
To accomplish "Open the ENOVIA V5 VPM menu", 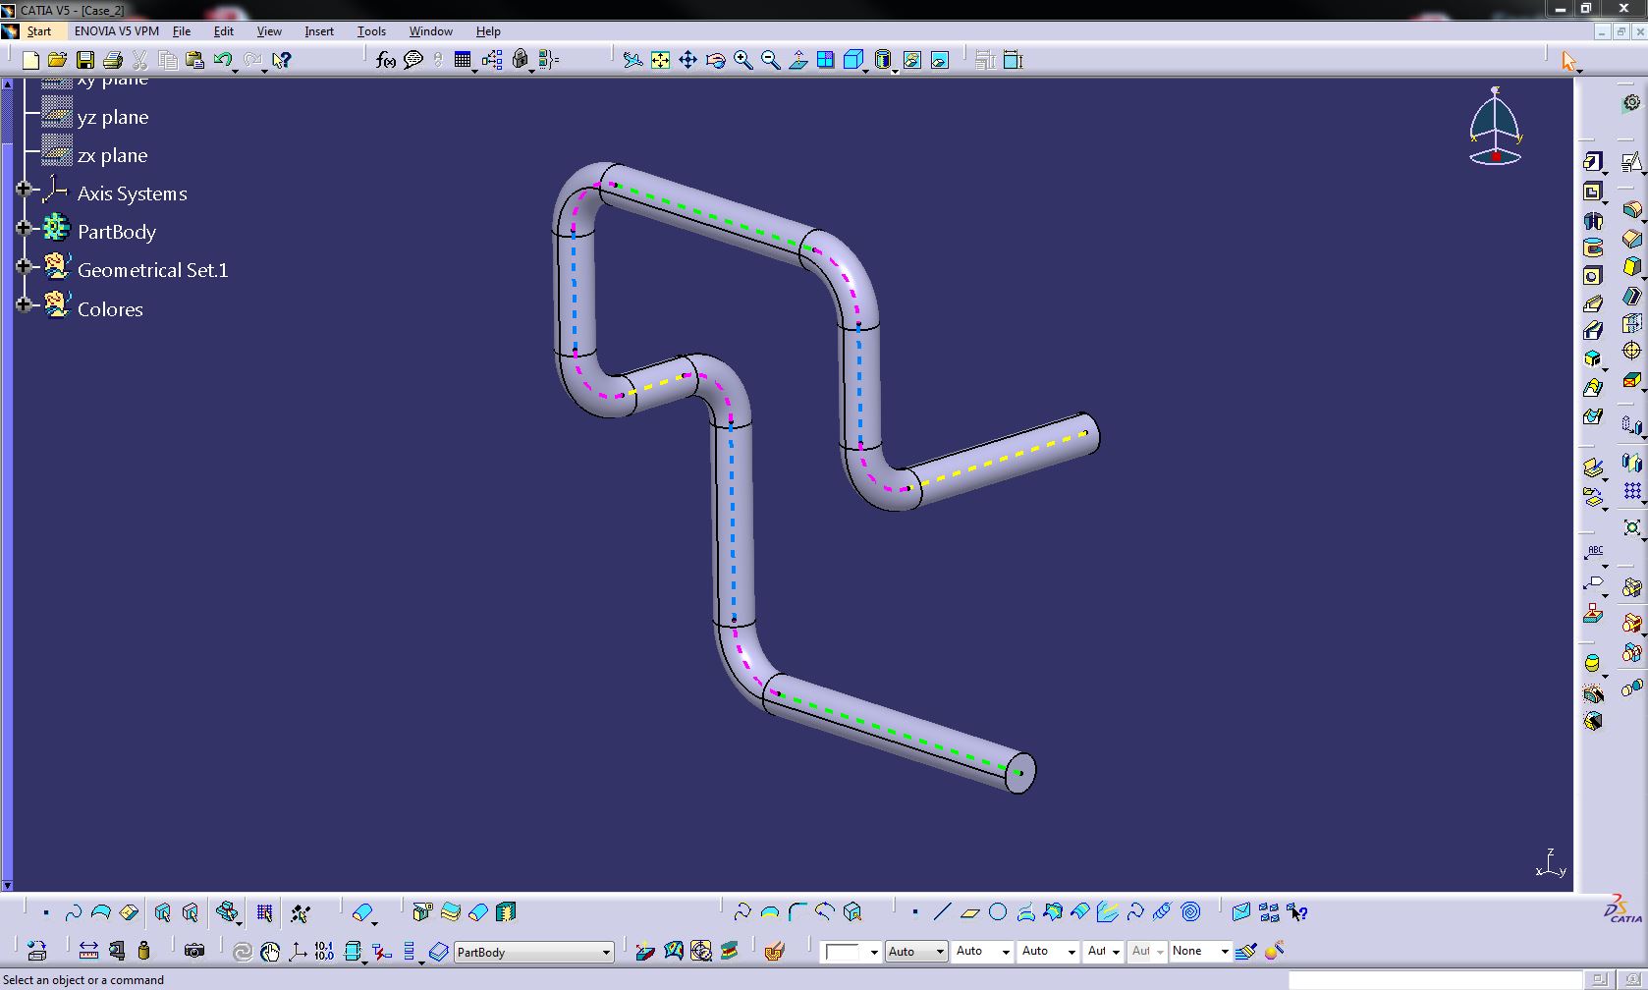I will tap(117, 31).
